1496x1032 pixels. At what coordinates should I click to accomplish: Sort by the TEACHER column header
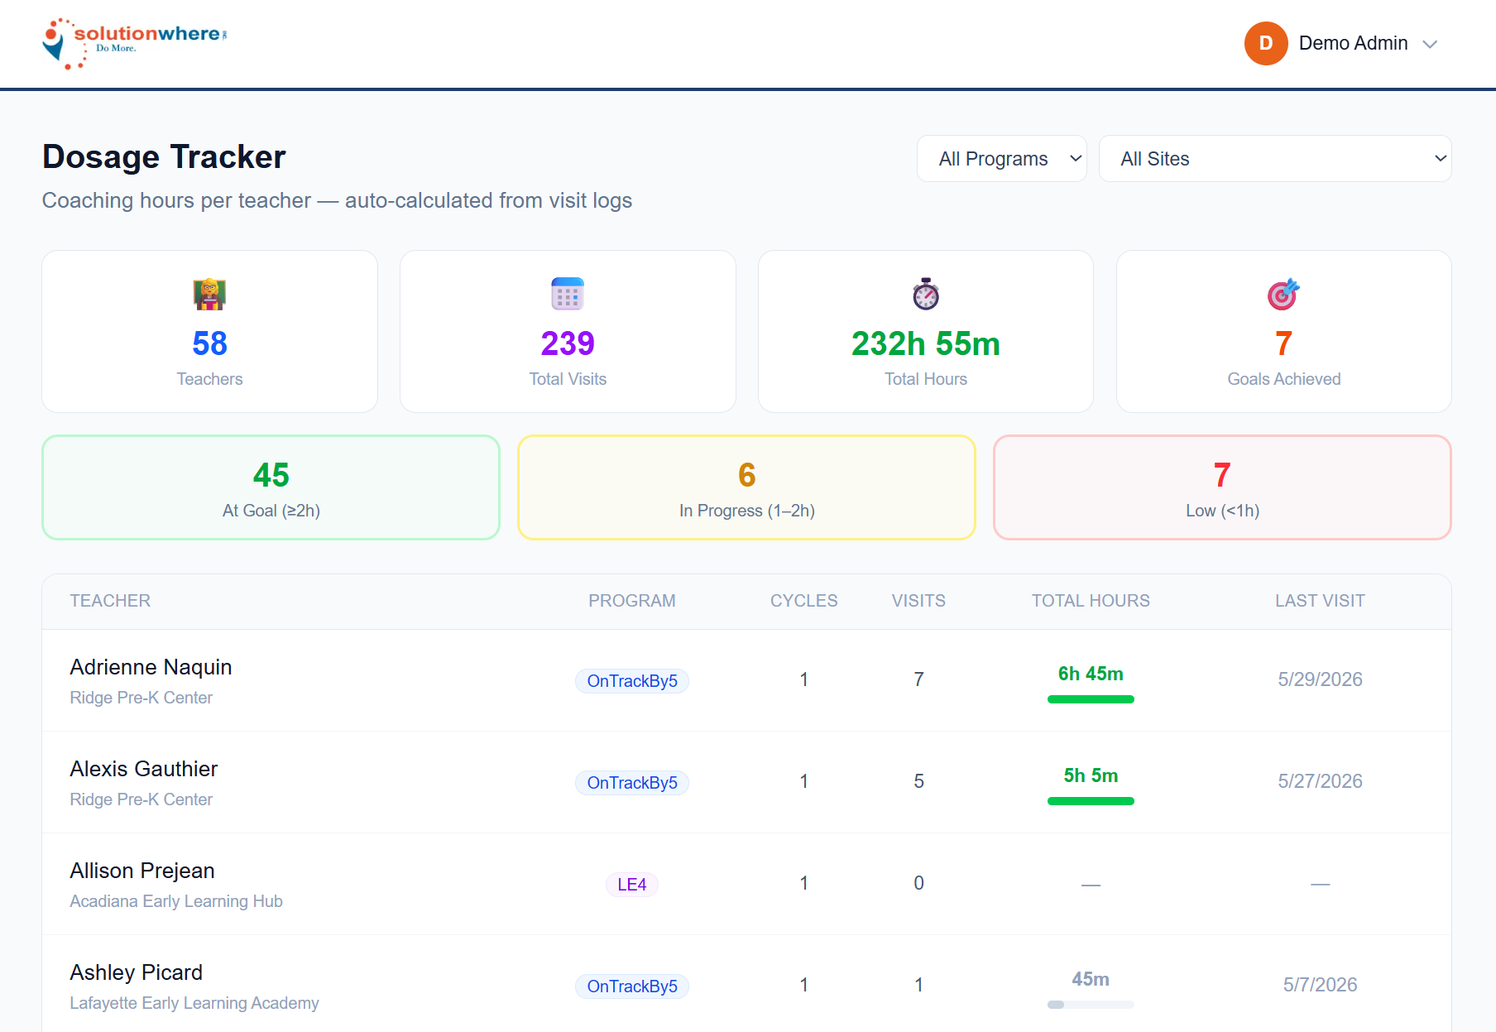110,601
